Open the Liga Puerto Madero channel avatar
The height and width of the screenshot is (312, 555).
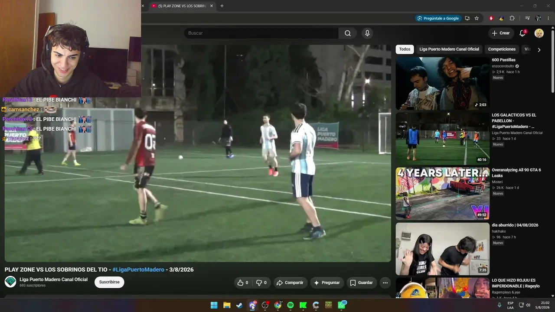point(10,282)
